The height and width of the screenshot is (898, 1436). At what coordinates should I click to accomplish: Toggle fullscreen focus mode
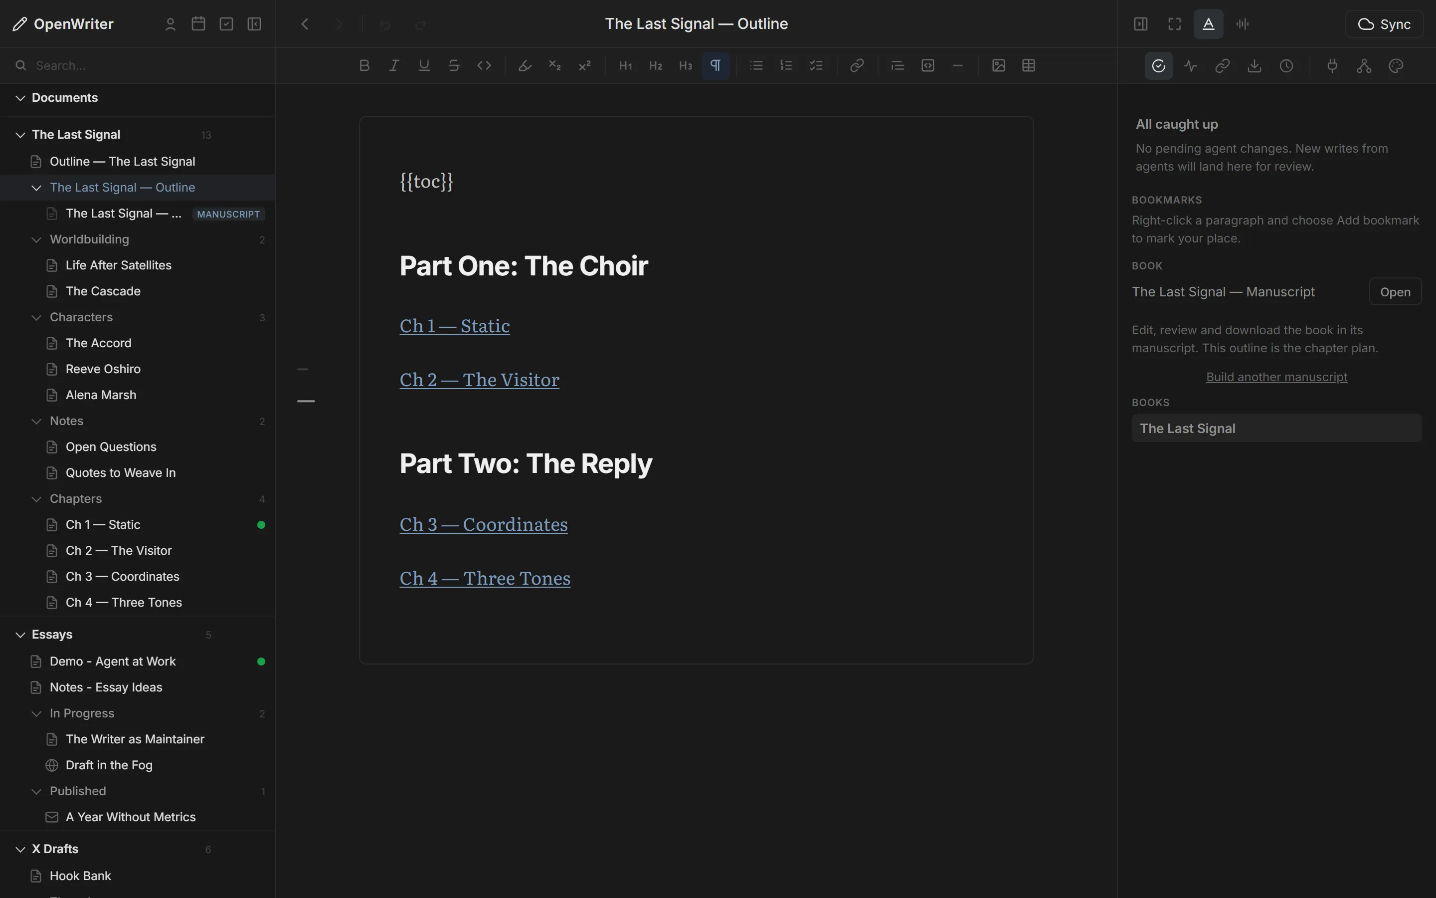(1174, 24)
